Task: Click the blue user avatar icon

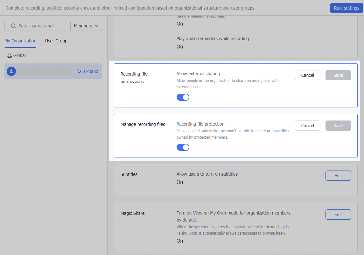Action: click(x=11, y=71)
